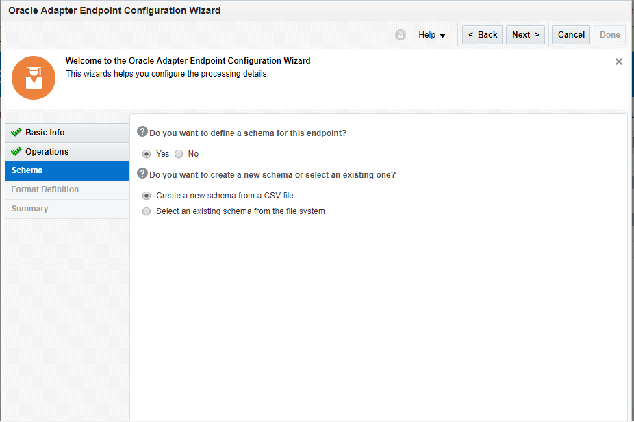634x422 pixels.
Task: Click help icon beside define schema question
Action: click(x=142, y=131)
